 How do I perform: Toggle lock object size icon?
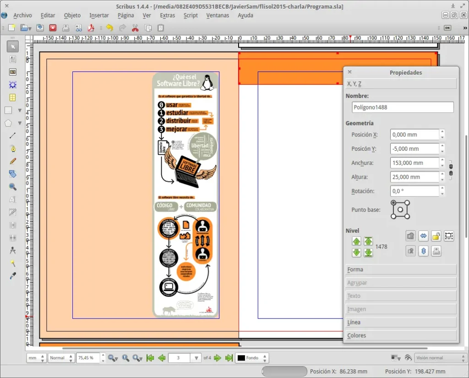pyautogui.click(x=449, y=236)
